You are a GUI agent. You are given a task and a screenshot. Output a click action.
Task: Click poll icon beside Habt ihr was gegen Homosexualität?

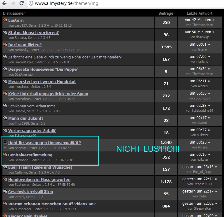(5, 142)
